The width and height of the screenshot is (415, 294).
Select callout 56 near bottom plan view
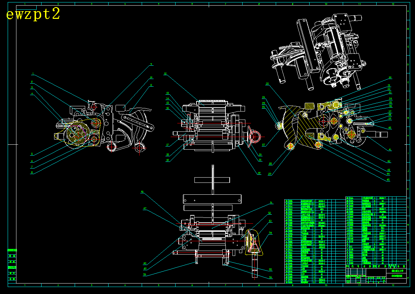(271, 277)
